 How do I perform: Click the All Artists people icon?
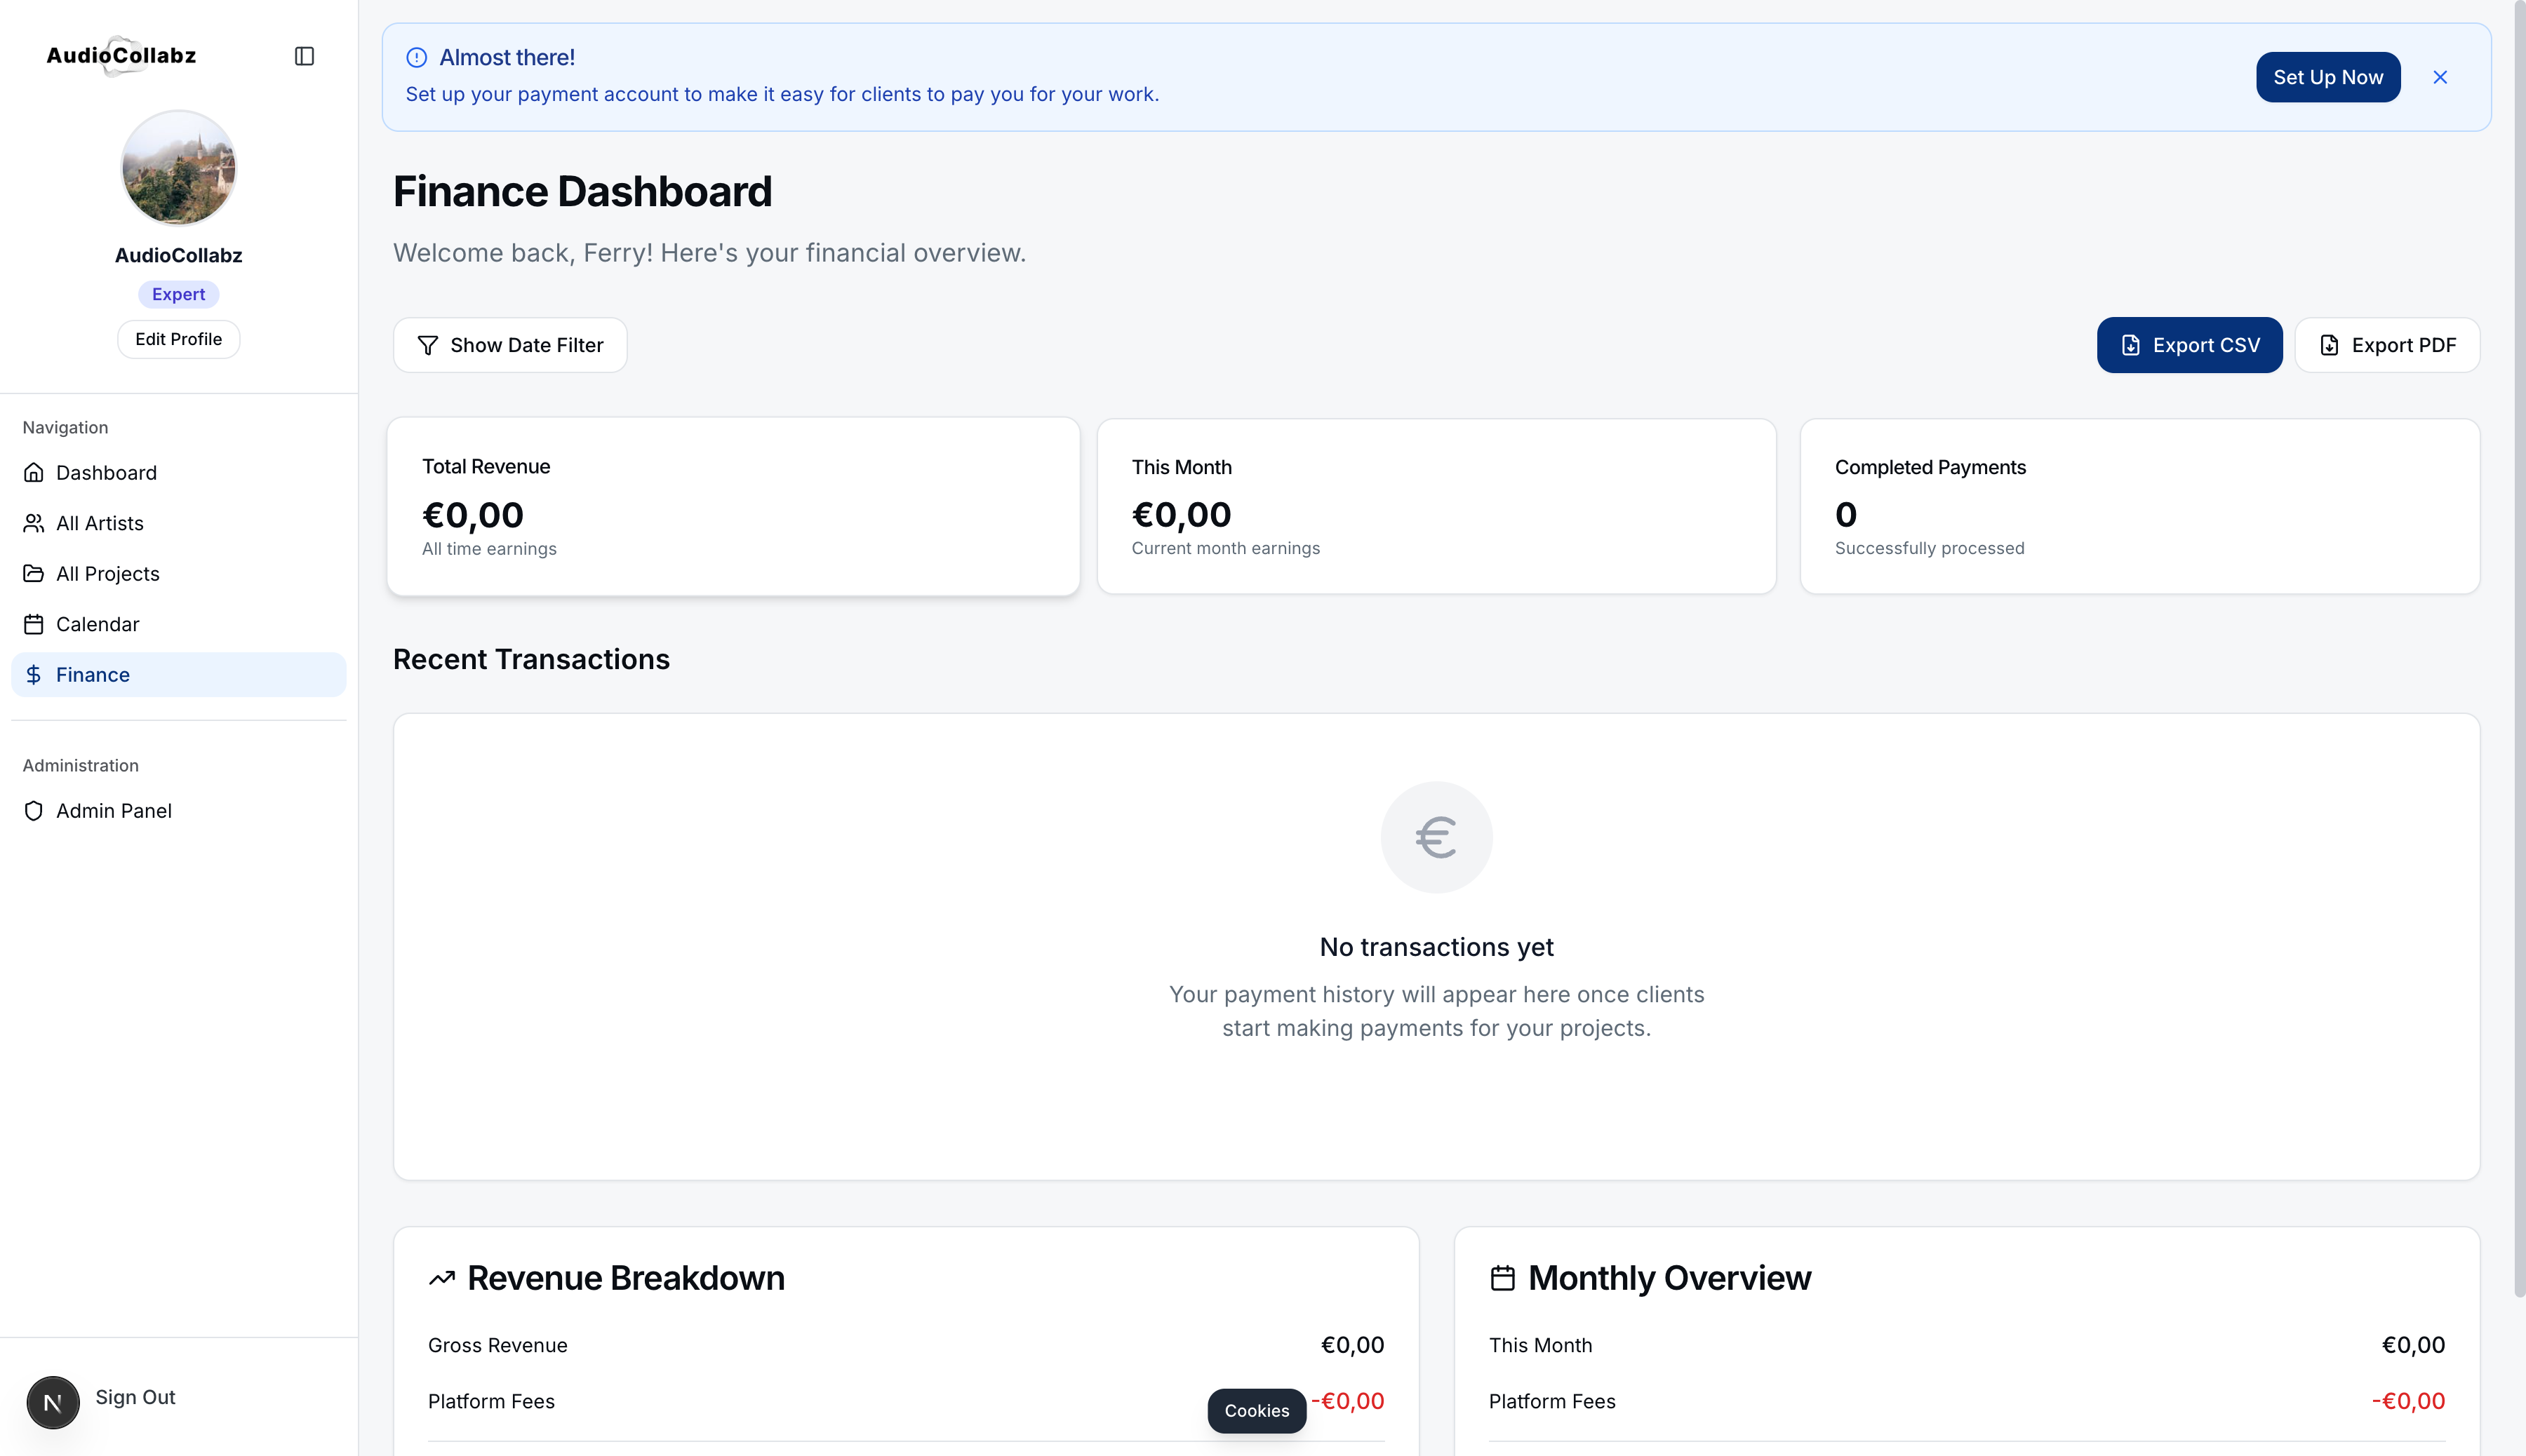pos(34,523)
